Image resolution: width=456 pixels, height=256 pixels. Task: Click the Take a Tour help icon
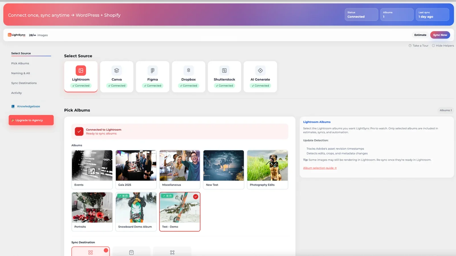pos(410,46)
